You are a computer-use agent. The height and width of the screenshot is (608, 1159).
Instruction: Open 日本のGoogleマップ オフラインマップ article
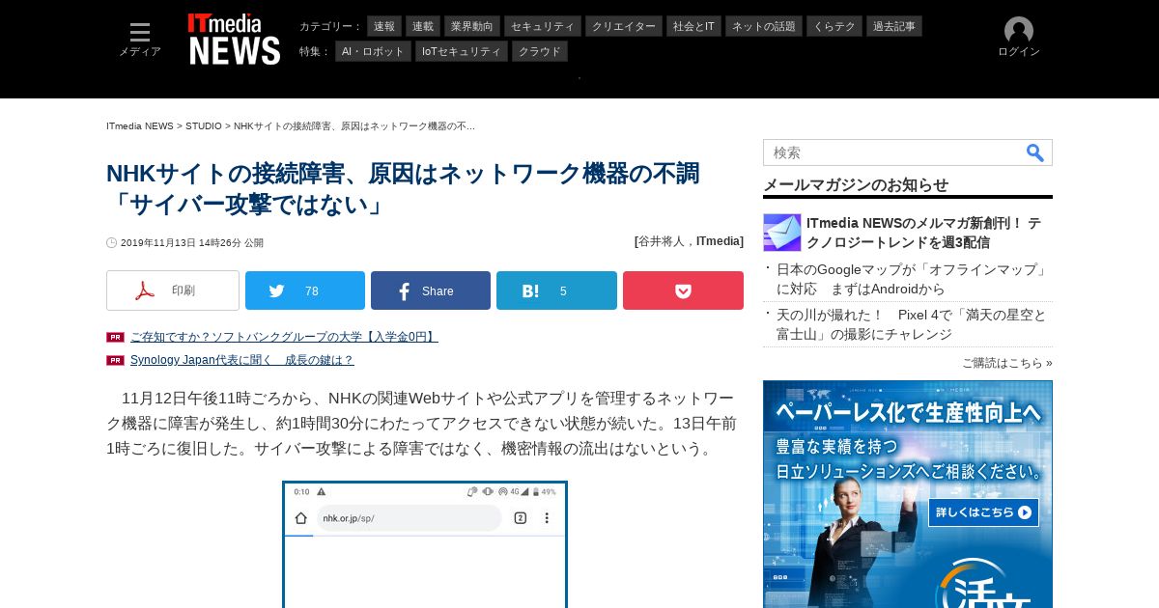point(912,279)
